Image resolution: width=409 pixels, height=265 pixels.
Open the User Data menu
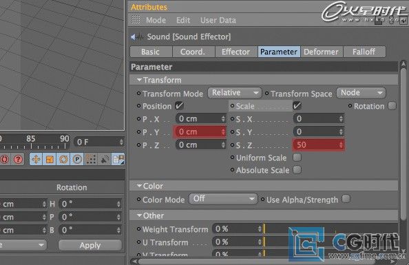(218, 20)
